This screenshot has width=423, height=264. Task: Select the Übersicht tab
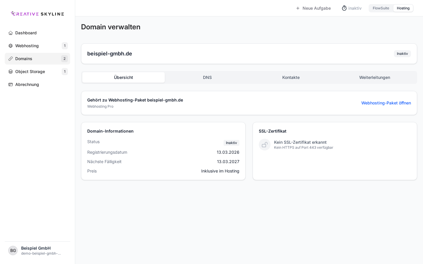(x=123, y=77)
